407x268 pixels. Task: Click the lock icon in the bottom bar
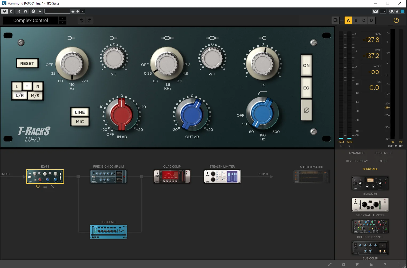click(x=371, y=265)
